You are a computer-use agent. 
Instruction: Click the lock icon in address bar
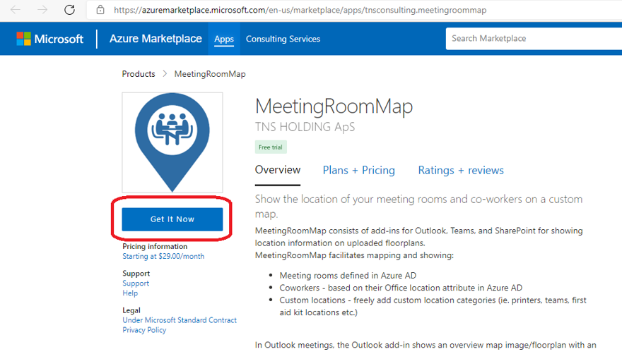(100, 10)
